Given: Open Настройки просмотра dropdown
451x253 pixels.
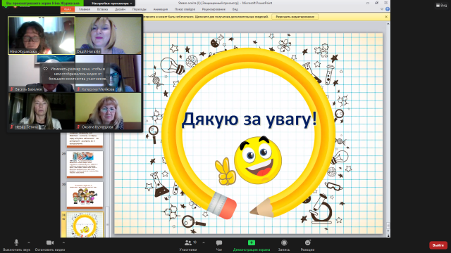Looking at the screenshot, I should pos(112,3).
